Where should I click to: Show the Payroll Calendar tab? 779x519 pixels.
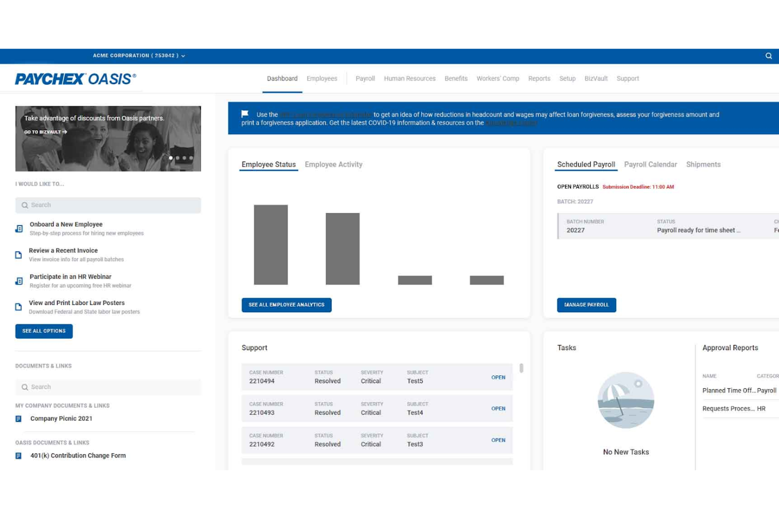651,165
